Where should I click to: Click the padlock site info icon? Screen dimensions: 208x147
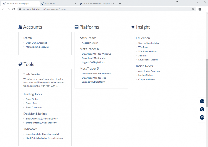click(x=20, y=9)
